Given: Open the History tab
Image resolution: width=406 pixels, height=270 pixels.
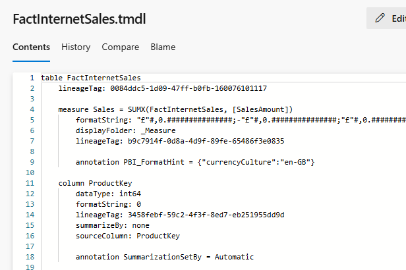Looking at the screenshot, I should [x=76, y=47].
